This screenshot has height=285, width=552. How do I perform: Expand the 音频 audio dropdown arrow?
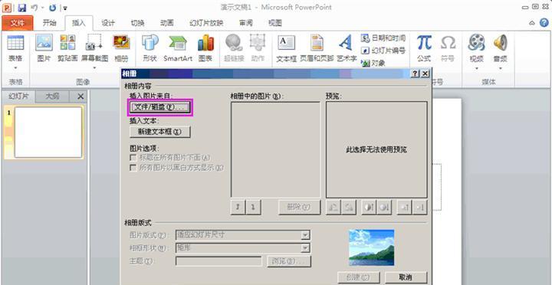[500, 67]
